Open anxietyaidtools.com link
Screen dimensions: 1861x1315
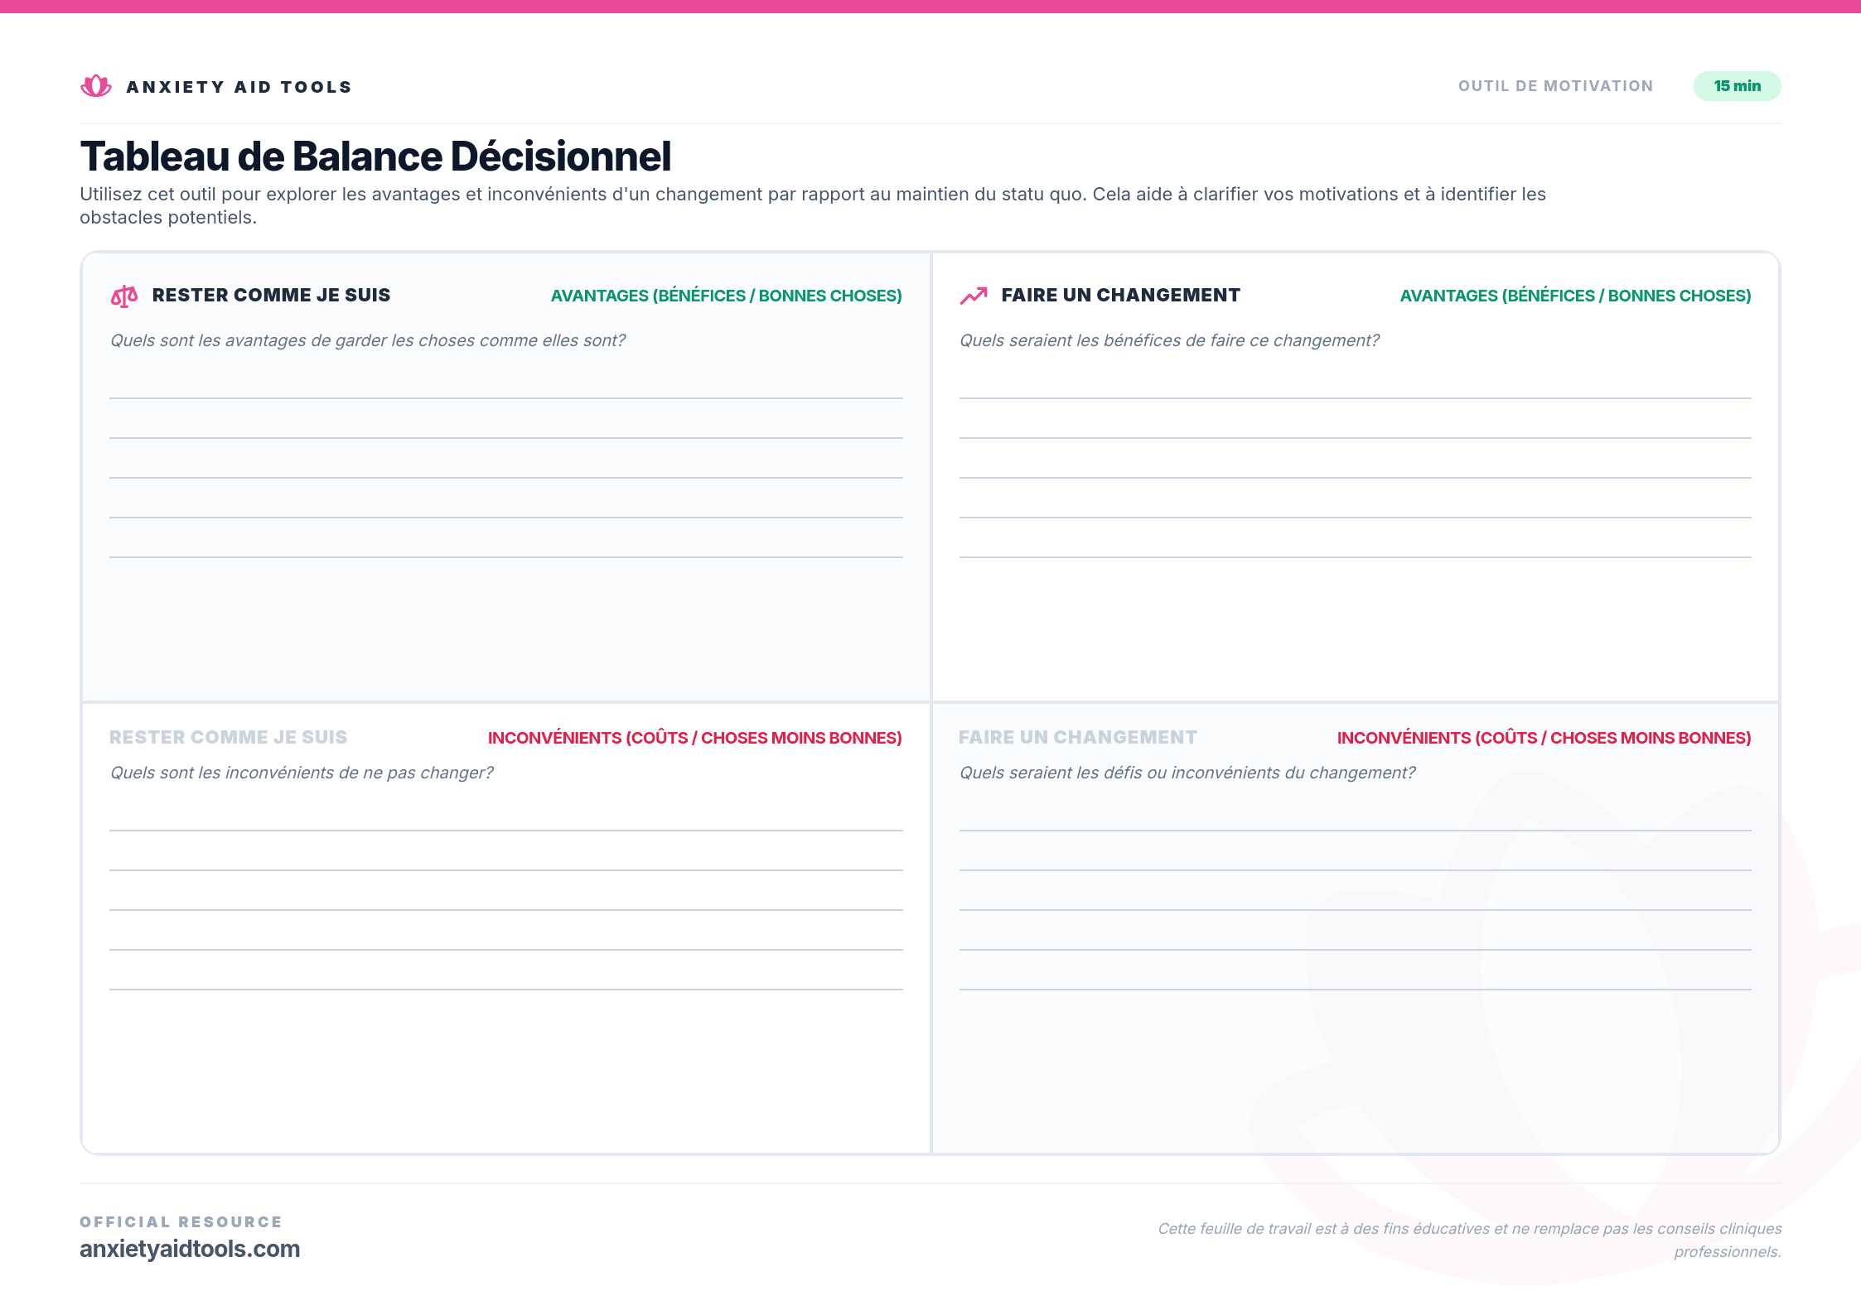click(190, 1249)
